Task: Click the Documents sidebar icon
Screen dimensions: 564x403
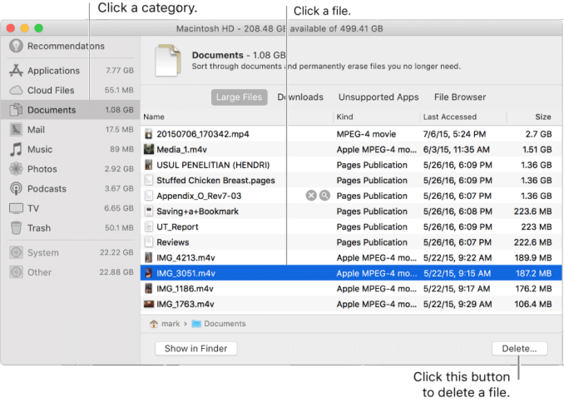Action: coord(16,109)
